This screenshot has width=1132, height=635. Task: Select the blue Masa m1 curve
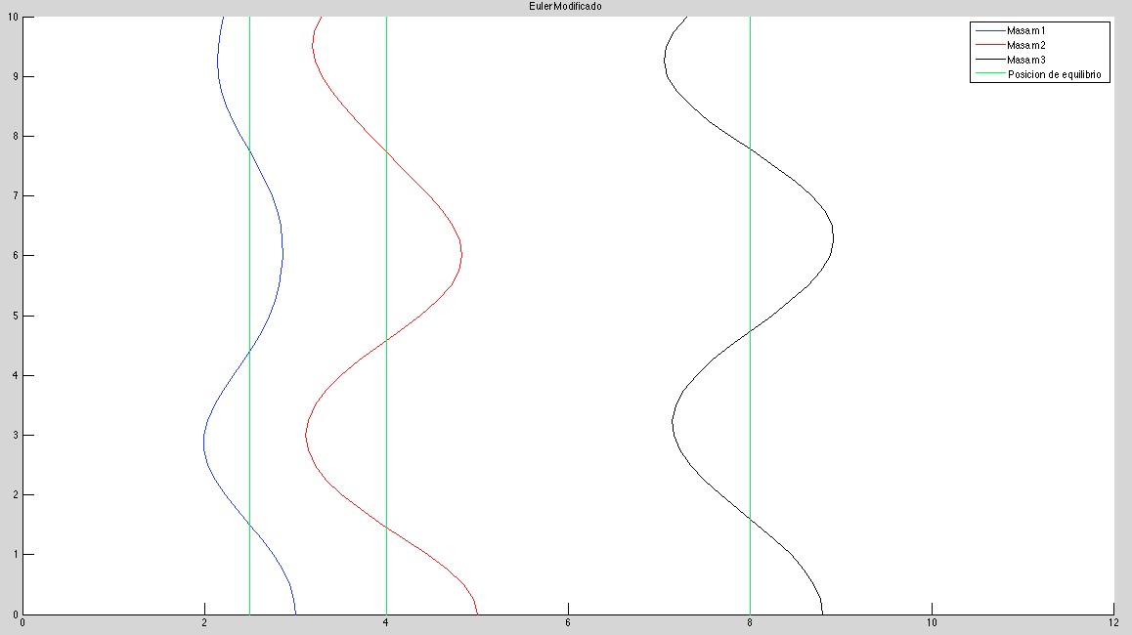(x=282, y=254)
